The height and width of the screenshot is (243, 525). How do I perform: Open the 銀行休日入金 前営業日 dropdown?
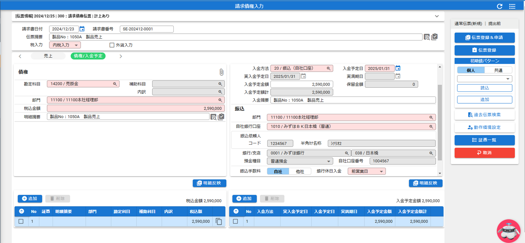point(366,171)
